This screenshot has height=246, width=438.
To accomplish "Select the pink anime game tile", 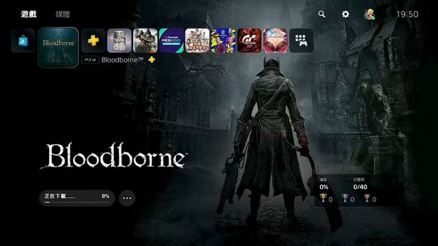I will [275, 40].
